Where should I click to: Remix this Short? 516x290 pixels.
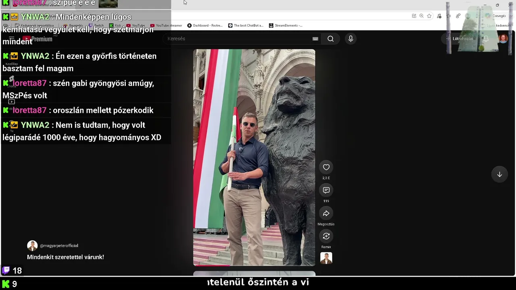[326, 236]
